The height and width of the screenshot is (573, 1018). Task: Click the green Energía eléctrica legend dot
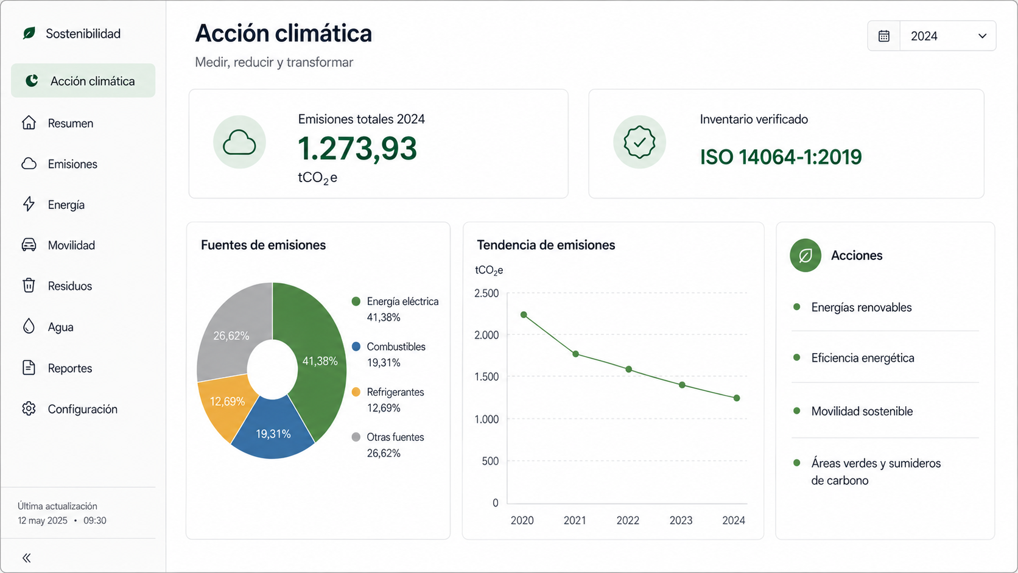(356, 301)
